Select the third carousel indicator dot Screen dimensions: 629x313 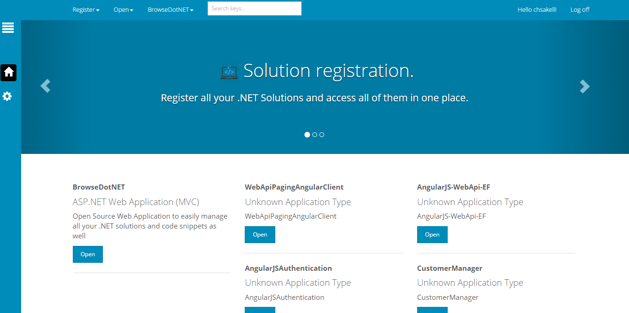322,135
